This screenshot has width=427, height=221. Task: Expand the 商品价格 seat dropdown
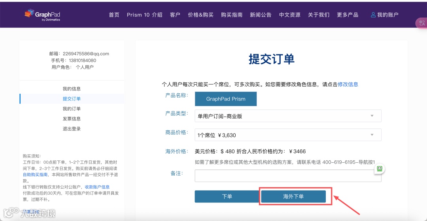click(288, 135)
